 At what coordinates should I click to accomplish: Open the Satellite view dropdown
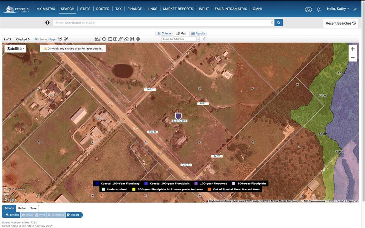[x=15, y=48]
